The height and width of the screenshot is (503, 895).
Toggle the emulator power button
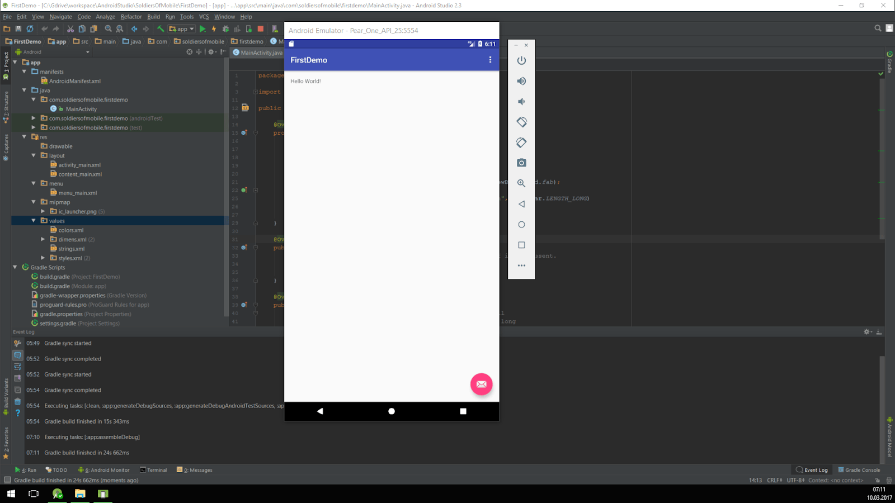521,60
